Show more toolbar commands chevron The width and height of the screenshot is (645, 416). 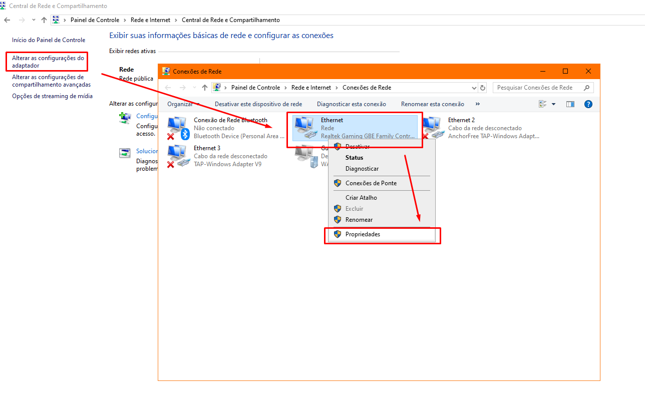[x=477, y=104]
